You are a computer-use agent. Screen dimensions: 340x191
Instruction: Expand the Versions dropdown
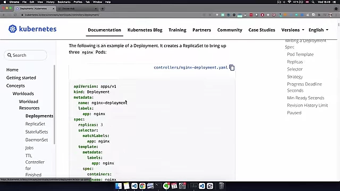click(293, 30)
